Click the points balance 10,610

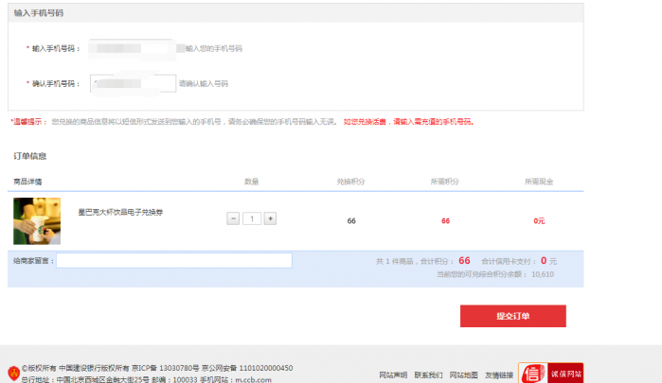pos(543,274)
